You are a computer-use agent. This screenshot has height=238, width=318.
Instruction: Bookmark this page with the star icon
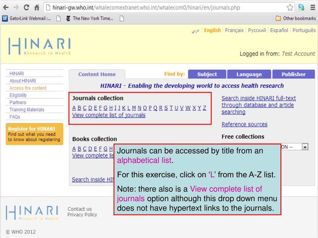click(290, 8)
